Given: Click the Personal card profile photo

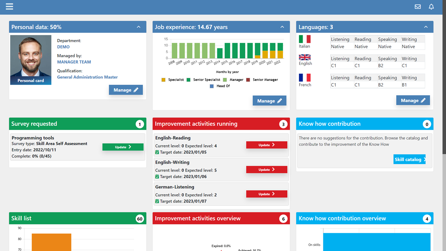Looking at the screenshot, I should [x=31, y=56].
